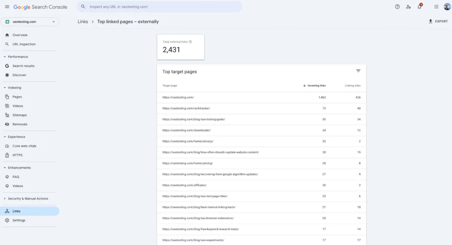Click the Links network icon

[x=7, y=211]
